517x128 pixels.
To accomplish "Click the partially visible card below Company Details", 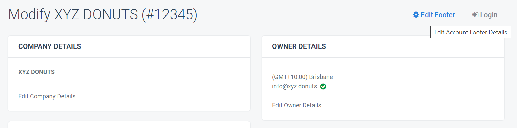I will [x=129, y=125].
